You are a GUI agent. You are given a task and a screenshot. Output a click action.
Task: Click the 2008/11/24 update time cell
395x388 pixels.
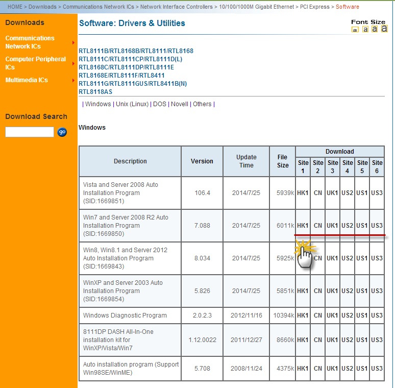coord(246,369)
